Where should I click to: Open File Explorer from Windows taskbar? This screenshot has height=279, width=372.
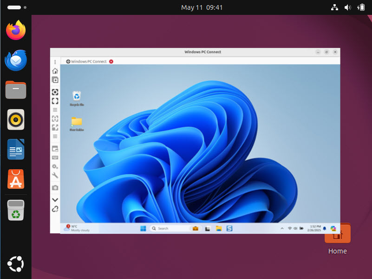(219, 228)
